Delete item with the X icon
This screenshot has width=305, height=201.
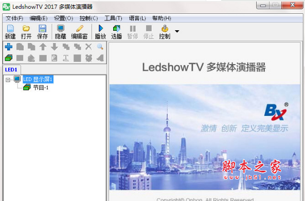point(88,47)
